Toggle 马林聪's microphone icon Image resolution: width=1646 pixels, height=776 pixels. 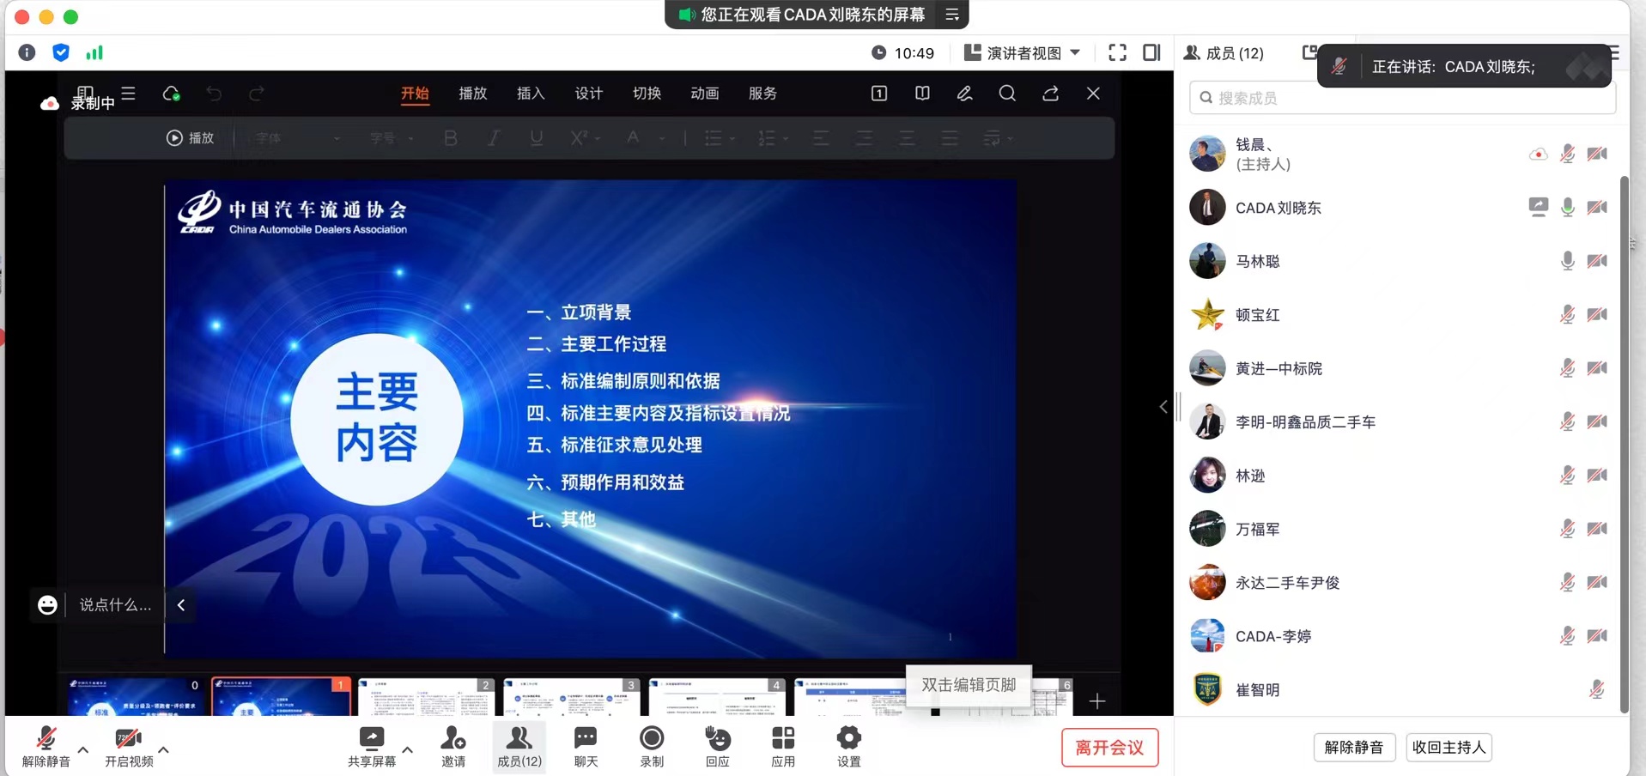tap(1567, 261)
